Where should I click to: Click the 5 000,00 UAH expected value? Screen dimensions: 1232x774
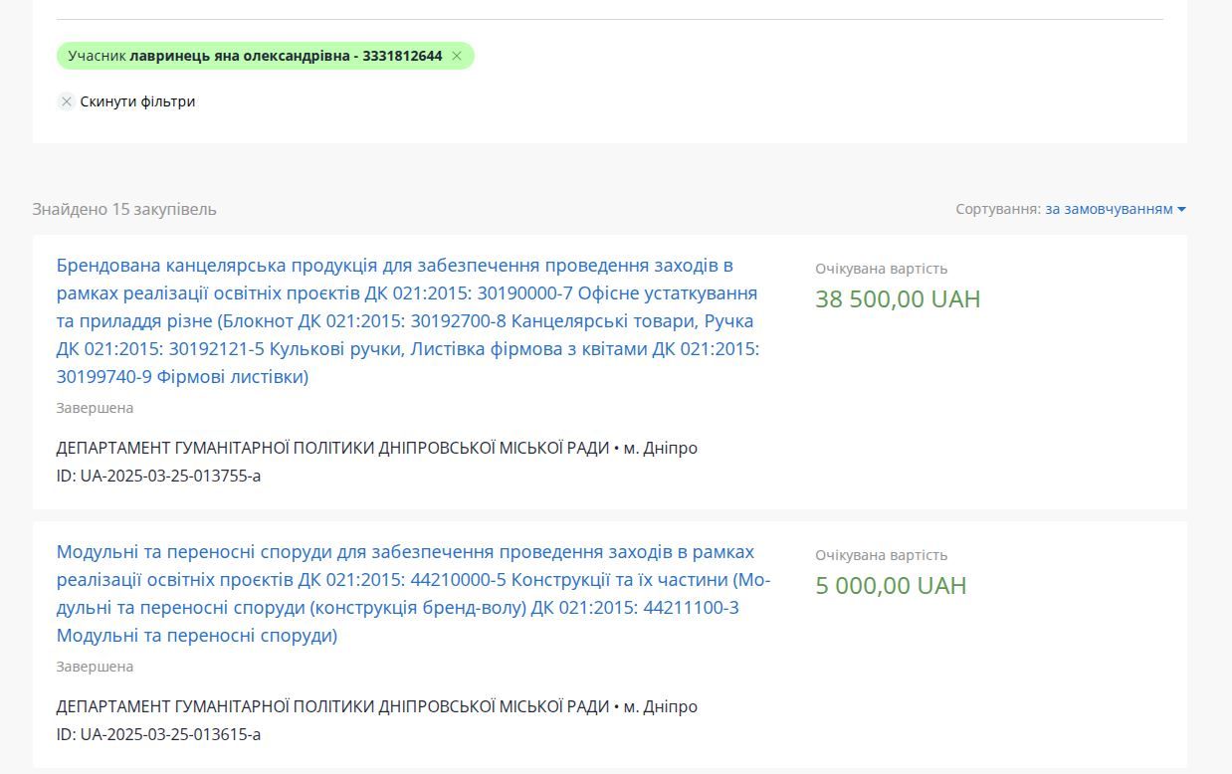coord(890,586)
